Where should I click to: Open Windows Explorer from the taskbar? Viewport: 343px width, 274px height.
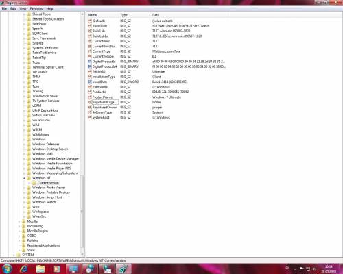tap(40, 269)
